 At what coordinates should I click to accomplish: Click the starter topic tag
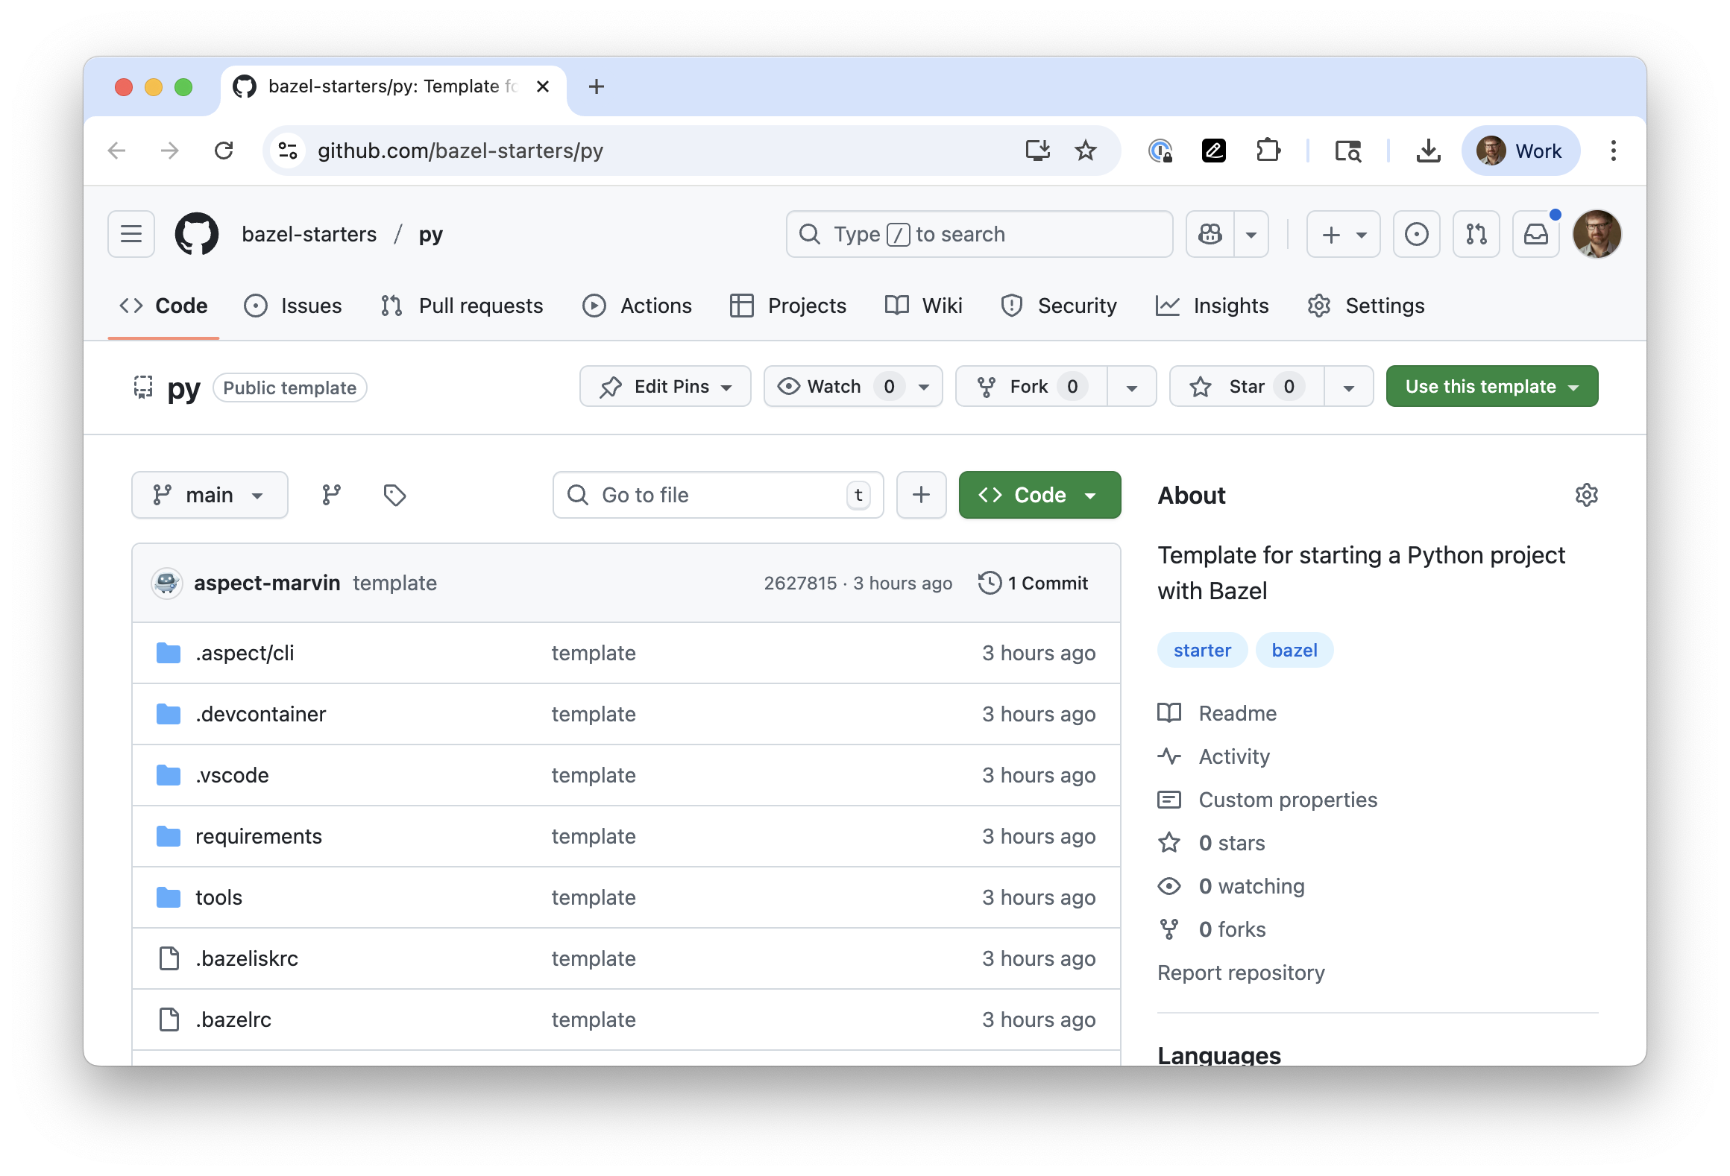tap(1202, 650)
